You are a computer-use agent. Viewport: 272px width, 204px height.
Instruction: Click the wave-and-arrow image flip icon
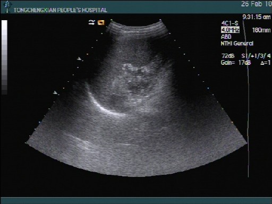click(x=92, y=22)
